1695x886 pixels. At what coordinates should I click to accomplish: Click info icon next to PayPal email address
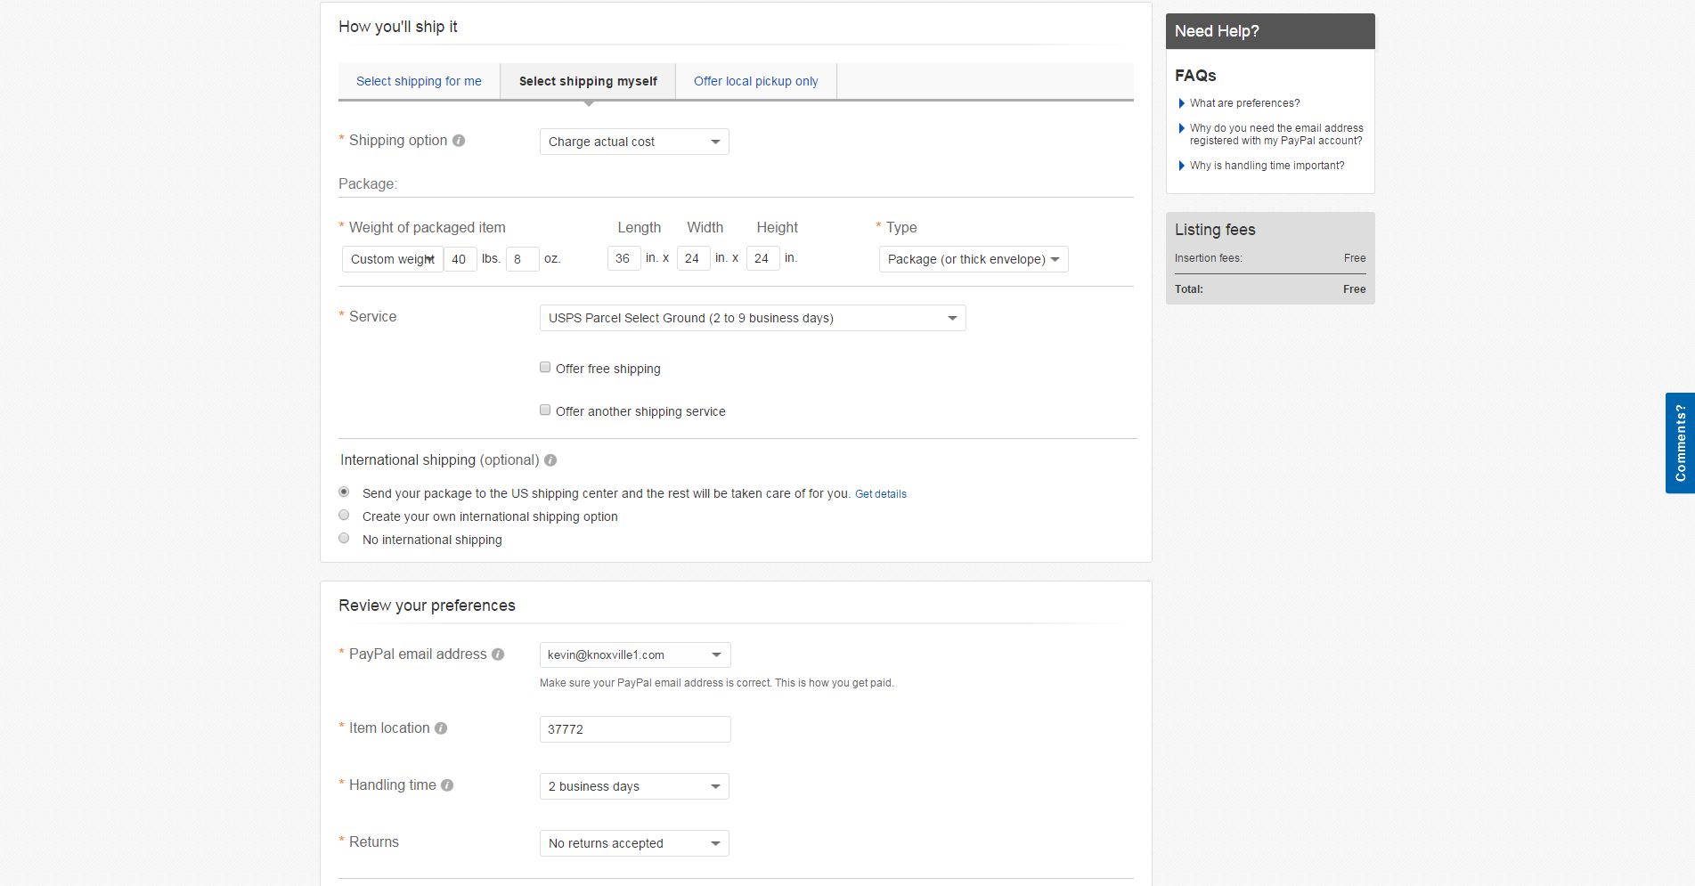[x=498, y=654]
